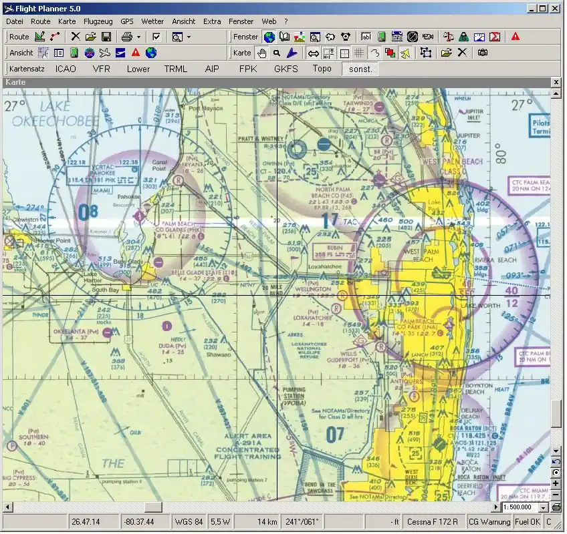Viewport: 567px width, 534px height.
Task: Click the red route waypoints line icon
Action: click(55, 37)
